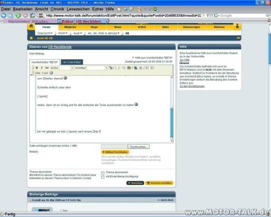Click the browser URL address field
This screenshot has width=271, height=217.
pyautogui.click(x=123, y=16)
